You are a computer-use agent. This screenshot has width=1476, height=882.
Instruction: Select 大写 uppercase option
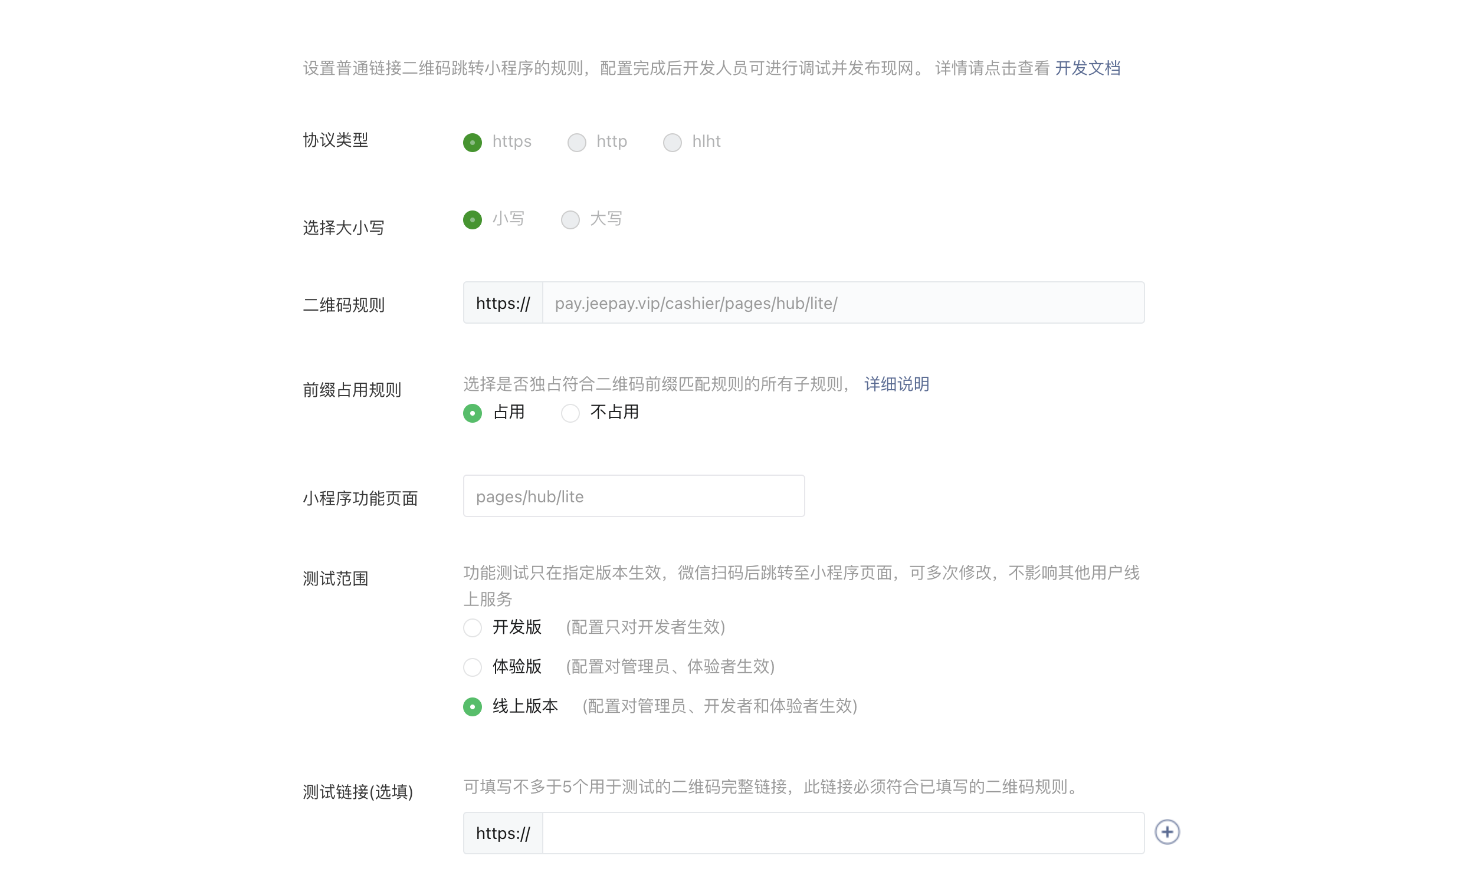[x=570, y=220]
